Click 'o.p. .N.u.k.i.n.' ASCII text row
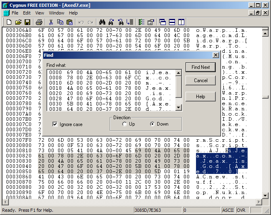Screen dimensions: 271x215 coord(221,192)
